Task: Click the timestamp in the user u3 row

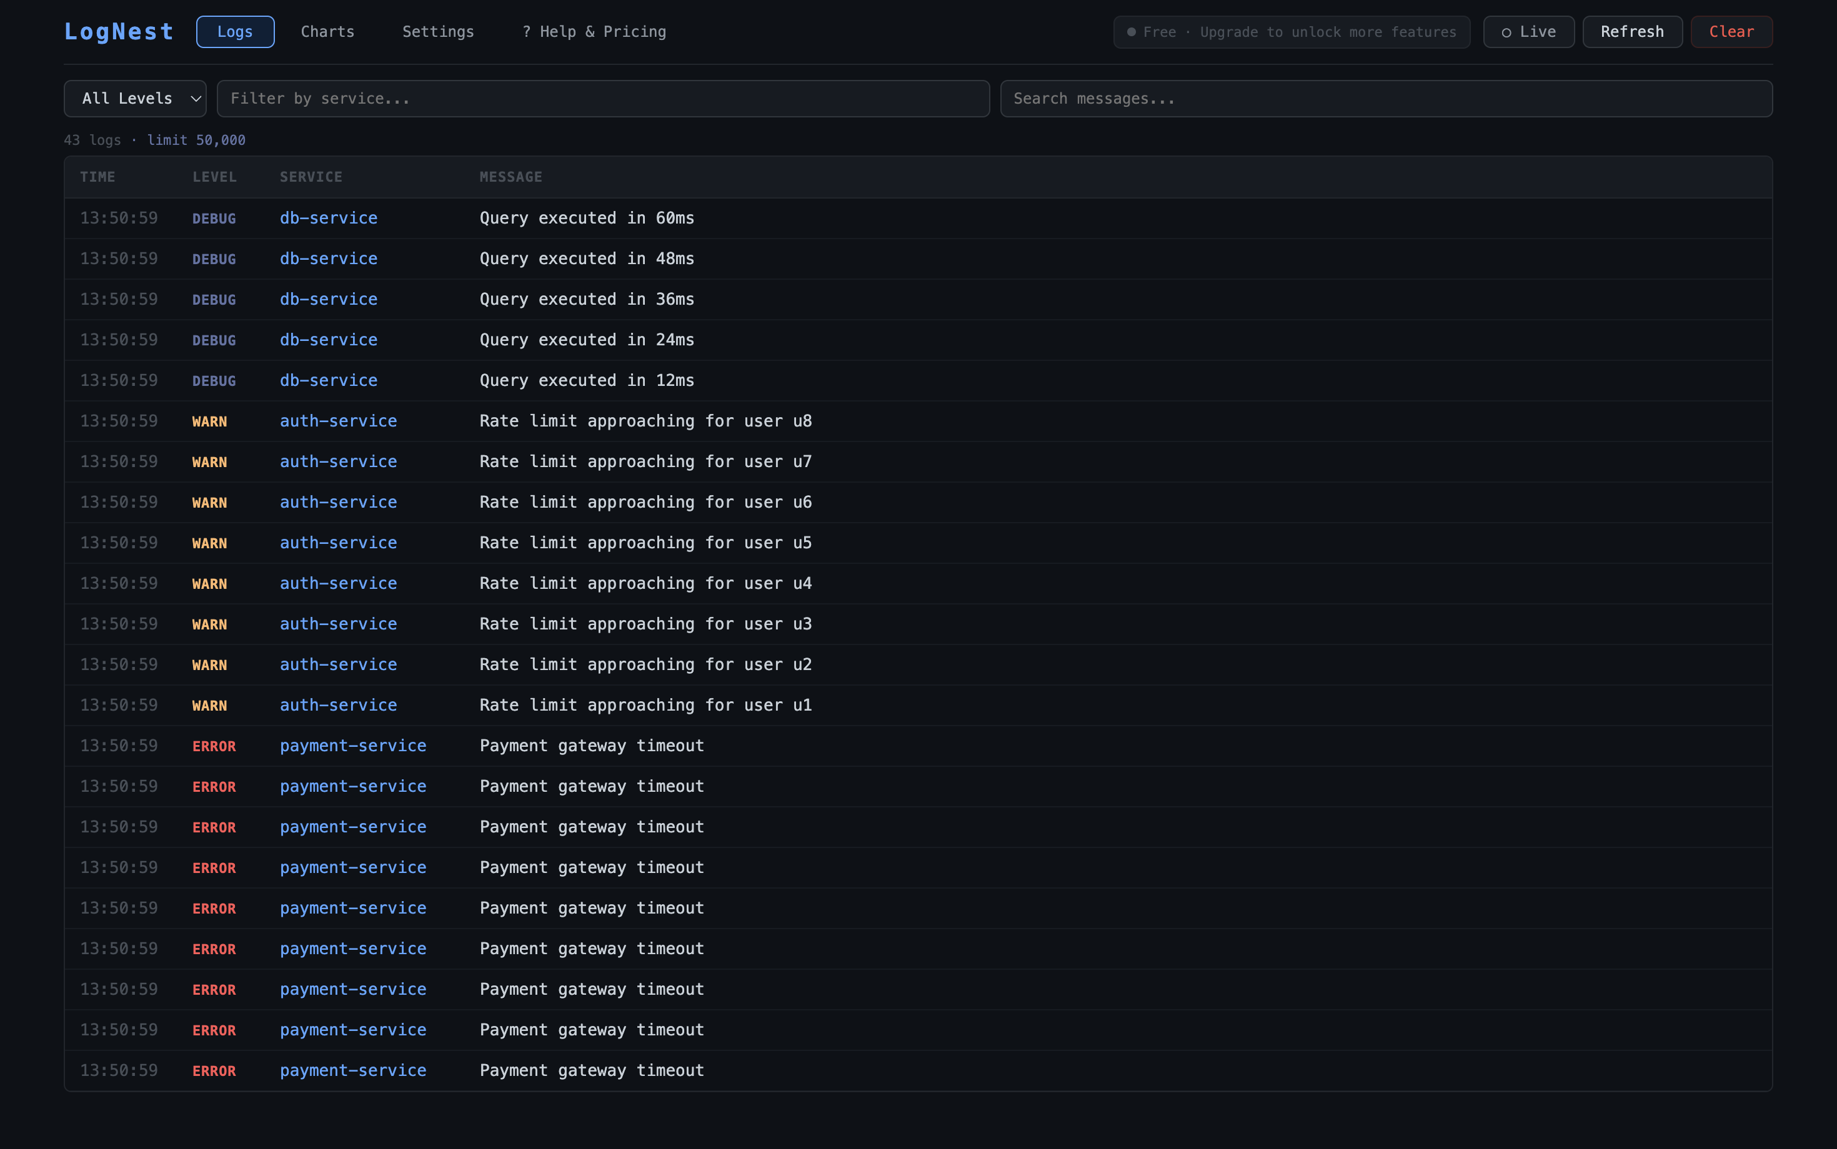Action: [119, 624]
